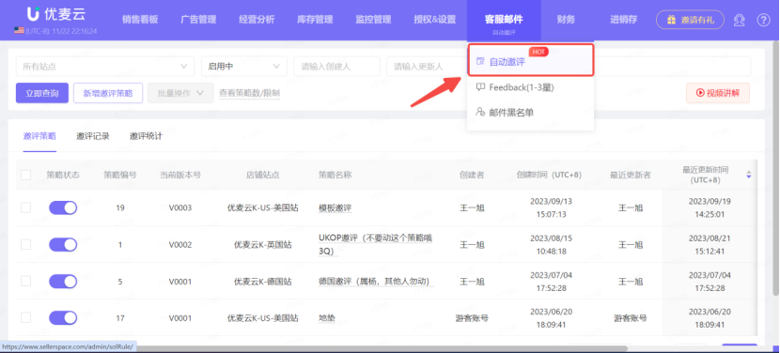Open 监控管理 in top navigation
780x353 pixels.
pos(373,20)
